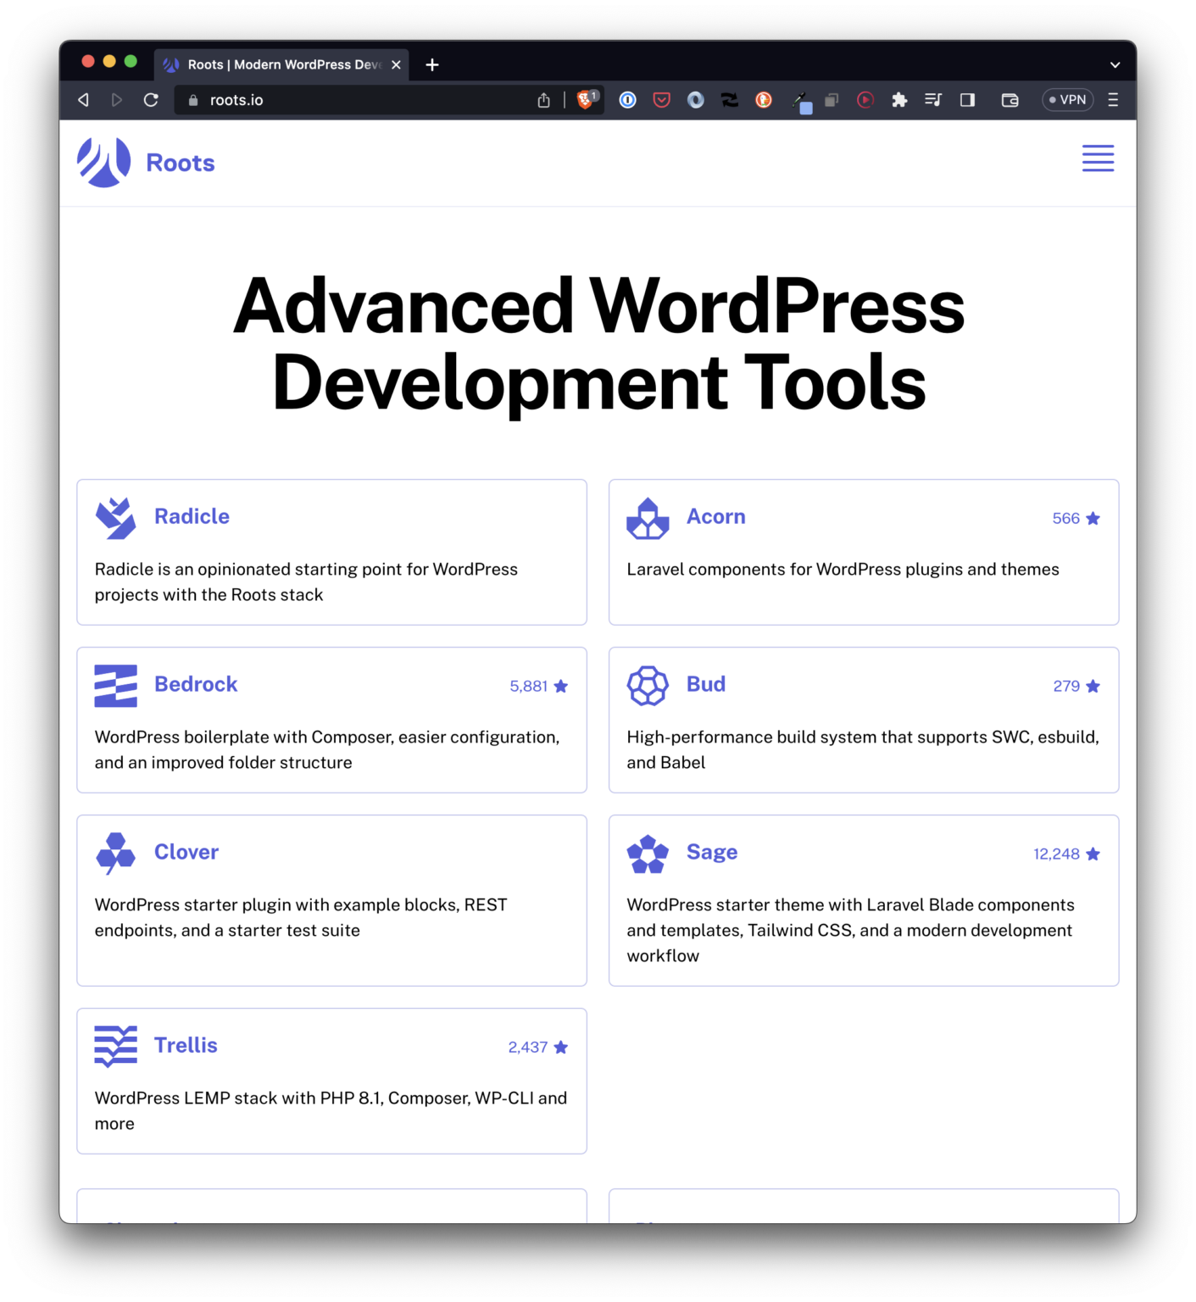1196x1302 pixels.
Task: Click the Pocket extension icon
Action: (662, 99)
